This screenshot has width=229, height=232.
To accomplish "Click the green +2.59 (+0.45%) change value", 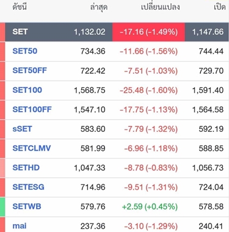I will pyautogui.click(x=150, y=206).
